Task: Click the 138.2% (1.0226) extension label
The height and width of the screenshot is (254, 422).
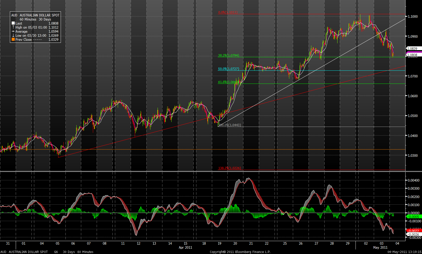Action: point(229,168)
